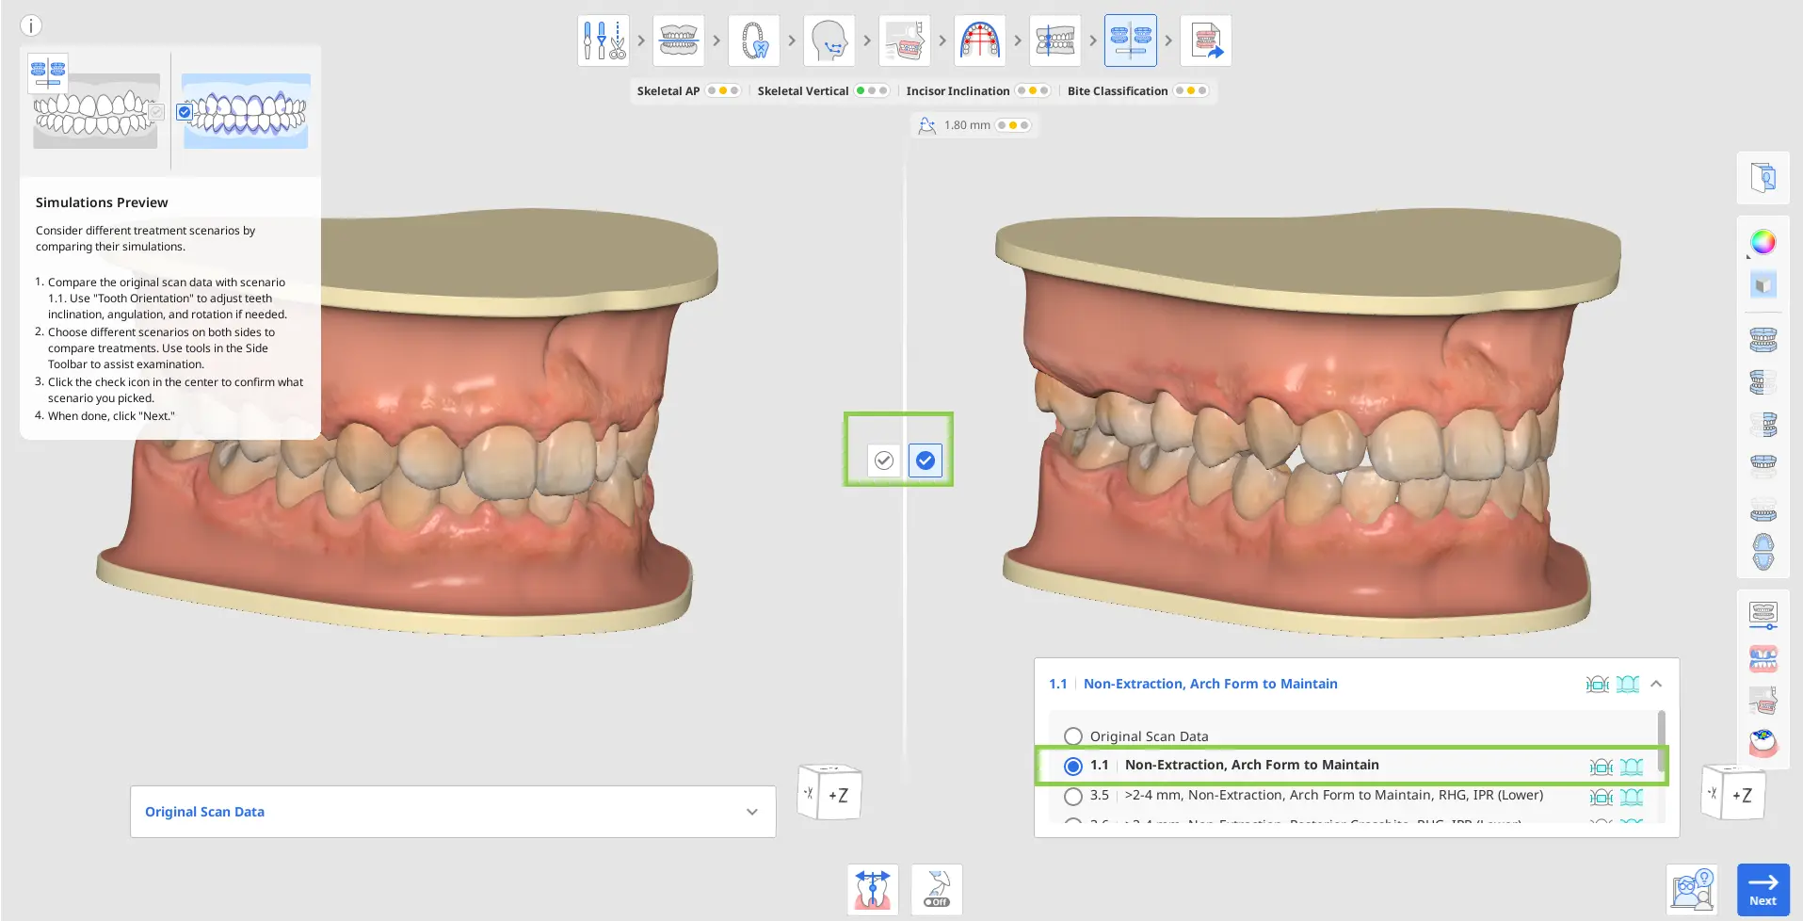Click the left view orientation cube
Viewport: 1803px width, 921px height.
pyautogui.click(x=829, y=792)
